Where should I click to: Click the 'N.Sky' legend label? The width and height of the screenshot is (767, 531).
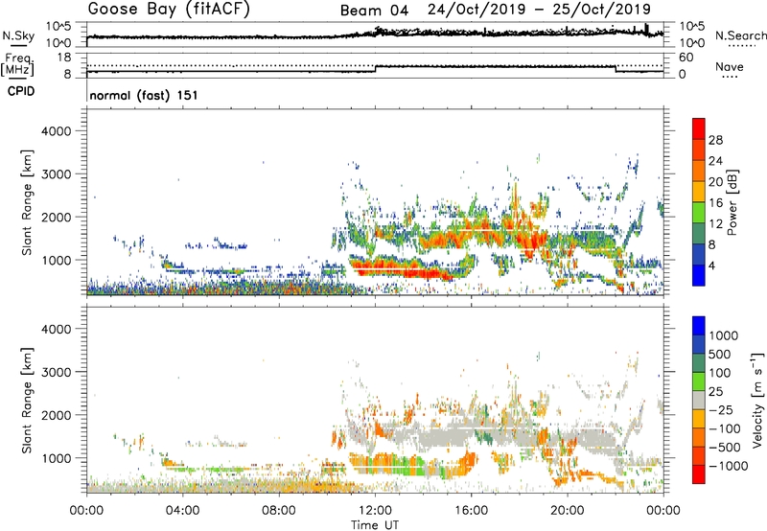click(18, 35)
